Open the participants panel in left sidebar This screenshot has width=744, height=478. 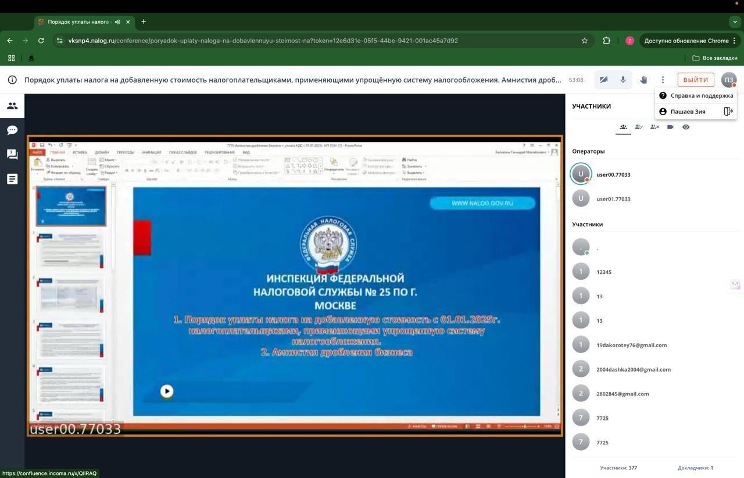pyautogui.click(x=12, y=106)
